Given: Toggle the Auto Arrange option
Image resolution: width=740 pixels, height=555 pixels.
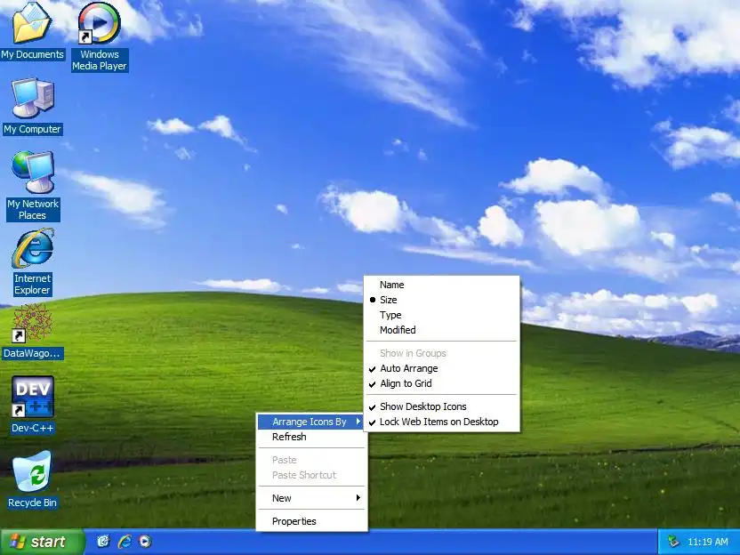Looking at the screenshot, I should [x=442, y=368].
